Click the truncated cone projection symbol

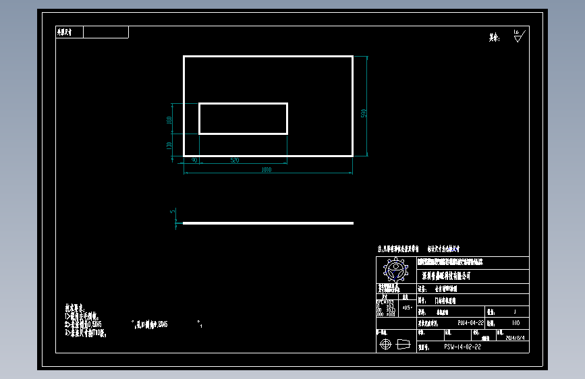coord(403,344)
